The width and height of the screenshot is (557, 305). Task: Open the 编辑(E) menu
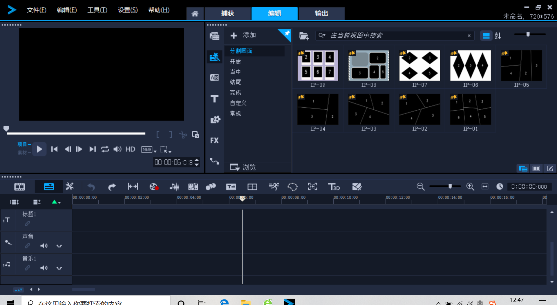click(x=67, y=10)
